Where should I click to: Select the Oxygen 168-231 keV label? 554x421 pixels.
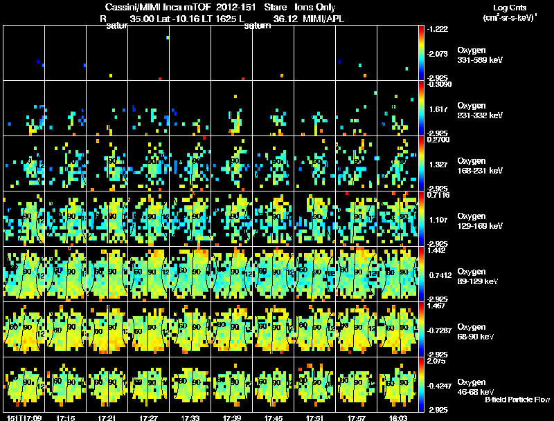click(x=480, y=166)
